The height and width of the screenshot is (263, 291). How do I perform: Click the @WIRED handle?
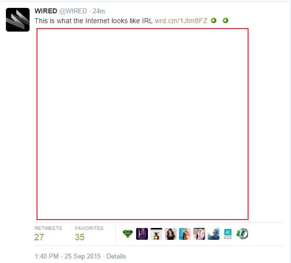click(73, 11)
